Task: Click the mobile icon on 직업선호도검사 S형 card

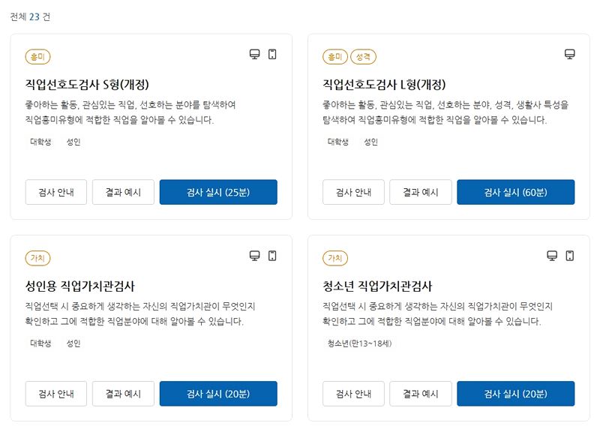Action: point(272,54)
